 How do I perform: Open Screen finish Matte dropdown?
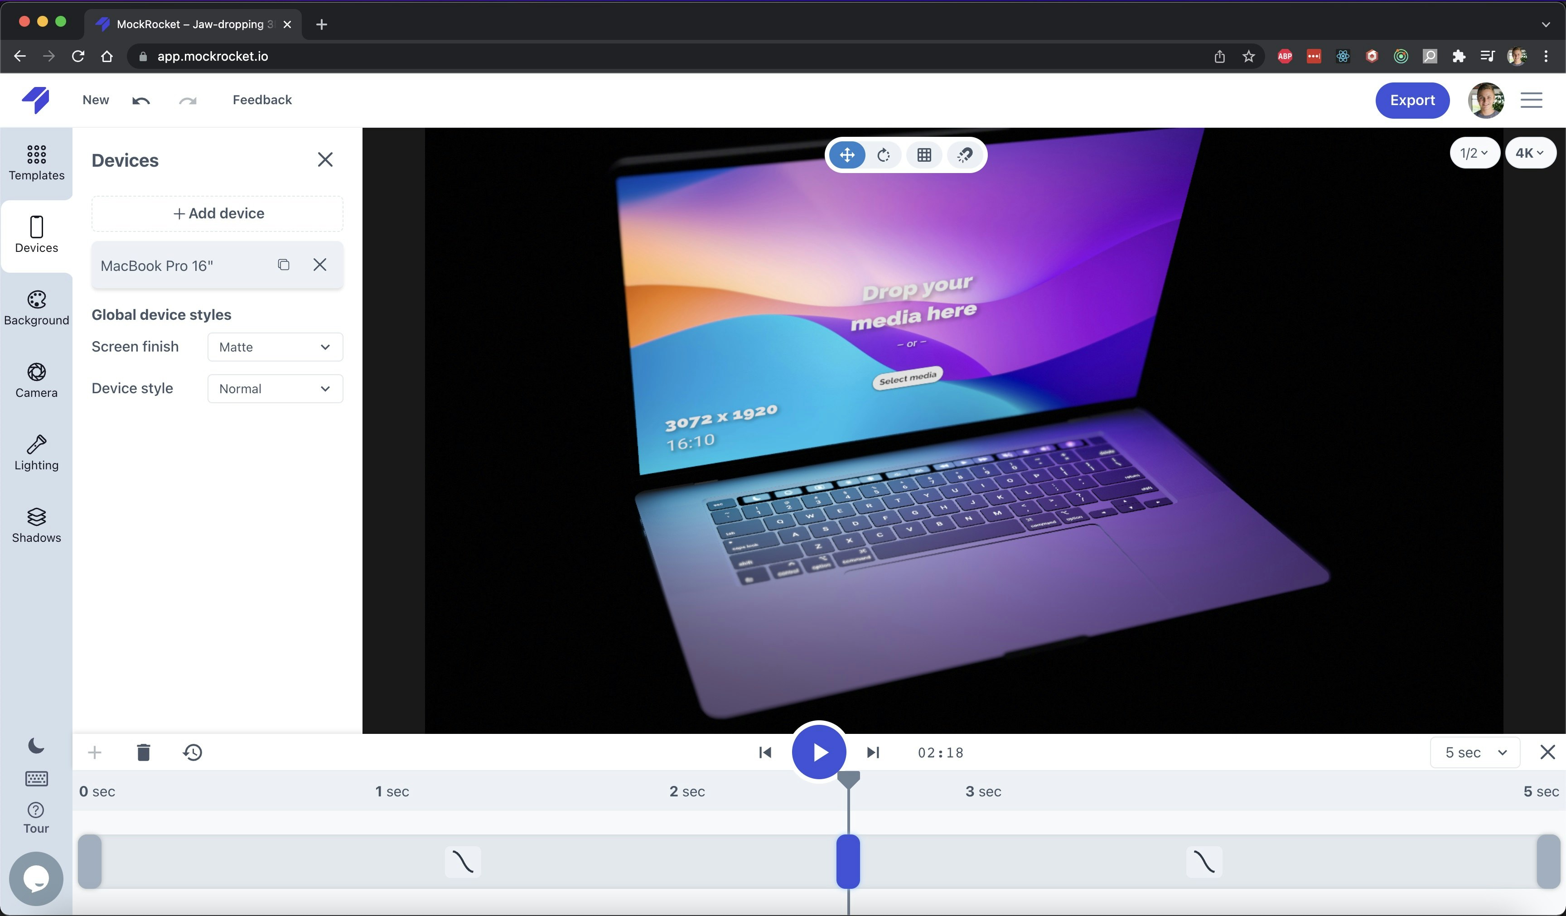pyautogui.click(x=275, y=347)
